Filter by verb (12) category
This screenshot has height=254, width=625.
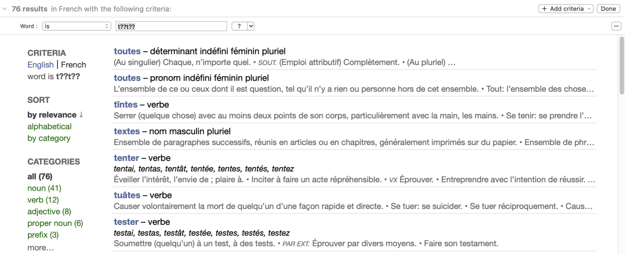pyautogui.click(x=42, y=200)
